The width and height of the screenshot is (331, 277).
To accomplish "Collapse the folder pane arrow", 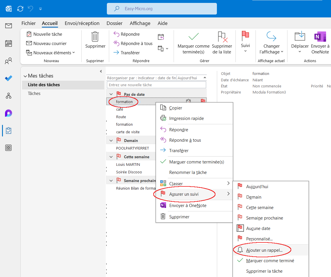I will pos(101,71).
